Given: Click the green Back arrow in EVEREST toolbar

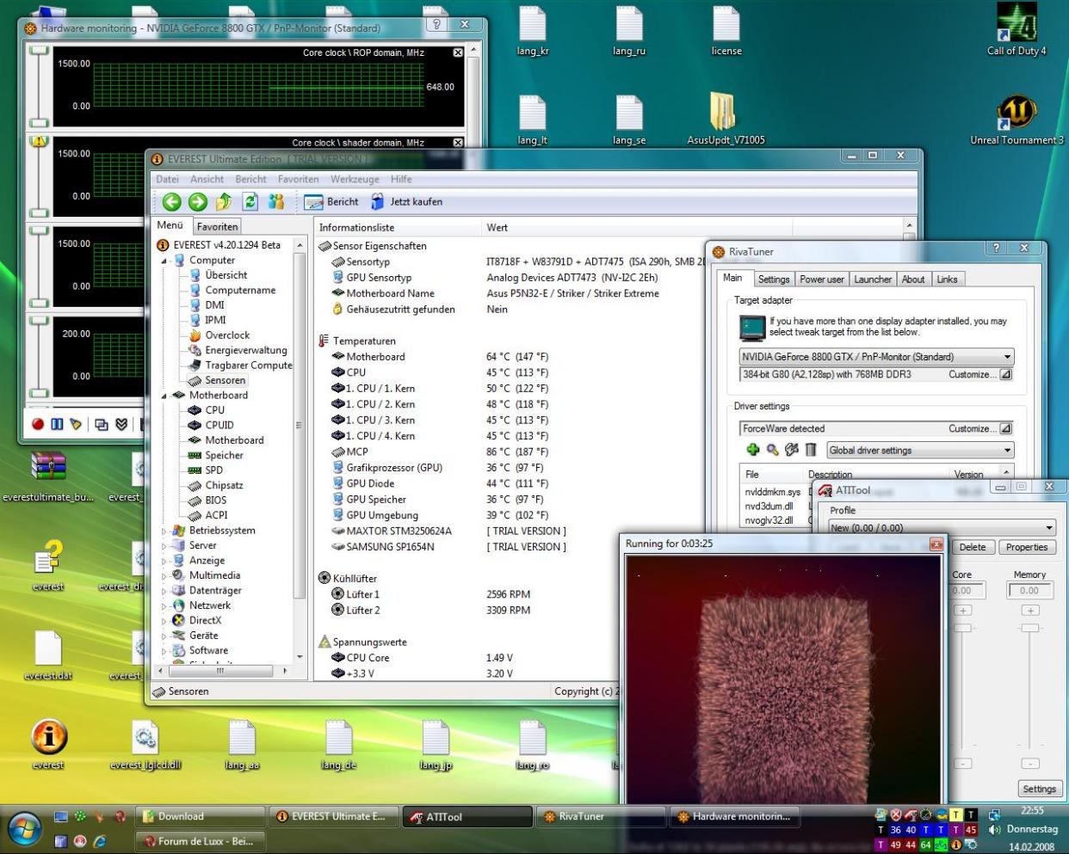Looking at the screenshot, I should tap(172, 201).
